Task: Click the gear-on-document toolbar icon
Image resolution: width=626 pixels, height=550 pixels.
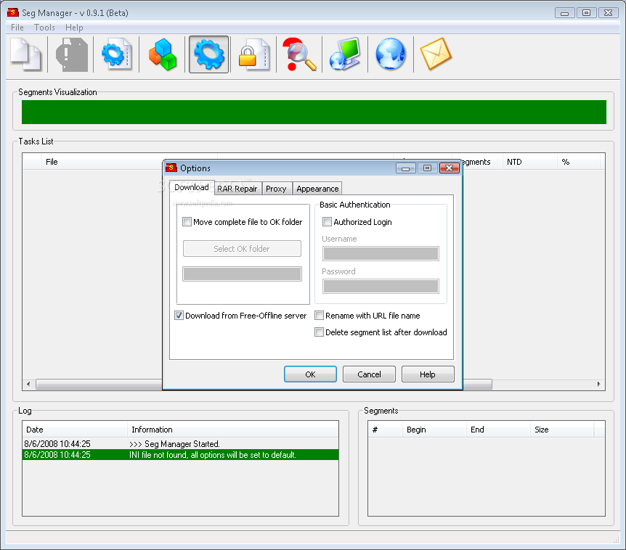Action: click(117, 54)
